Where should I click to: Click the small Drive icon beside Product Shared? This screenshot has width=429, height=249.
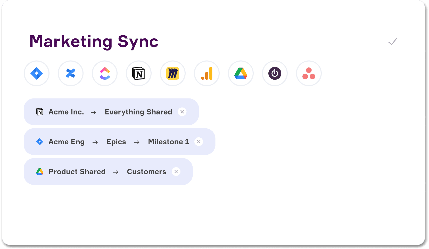(40, 172)
